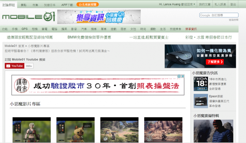Click Hi, Lance.Huang 歡迎回來 greeting
The height and width of the screenshot is (143, 246).
pyautogui.click(x=176, y=4)
